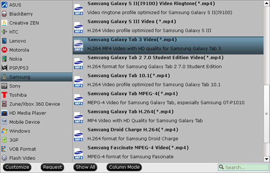
Task: Select Samsung Fascinate MPEG-4 Video(*.mp4)
Action: click(x=168, y=153)
